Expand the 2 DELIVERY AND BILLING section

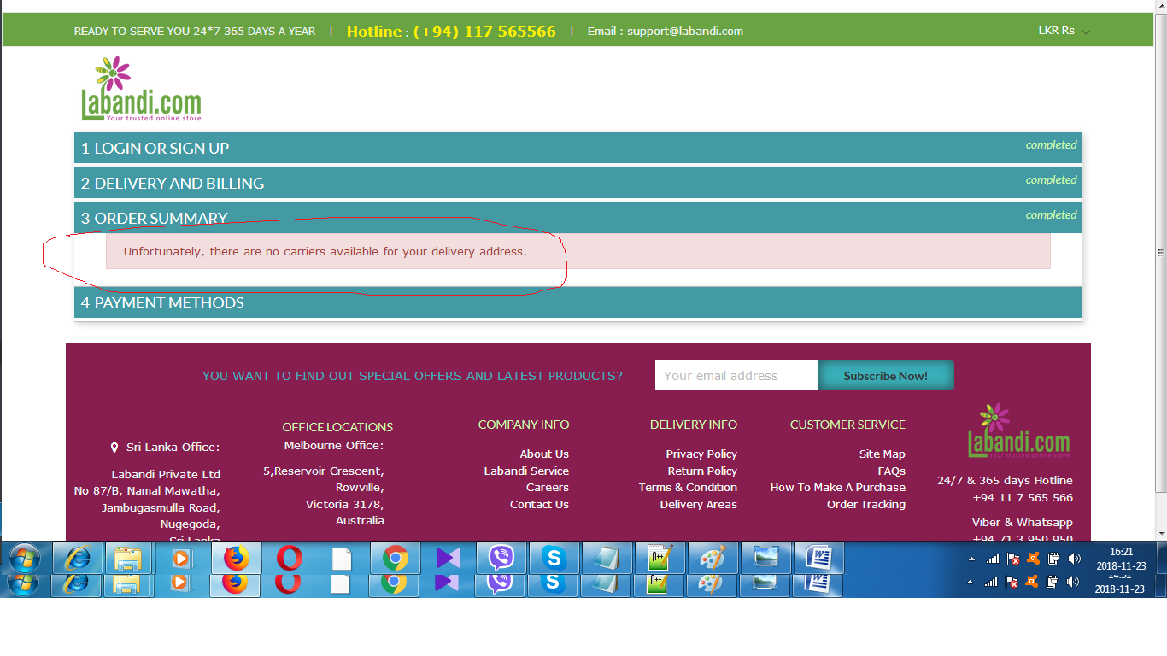coord(578,183)
